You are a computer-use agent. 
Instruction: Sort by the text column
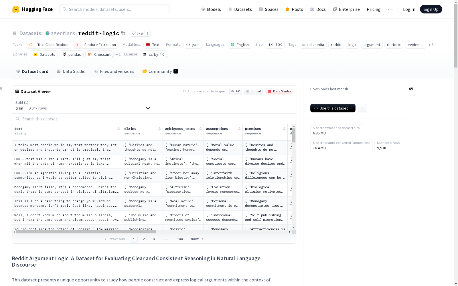point(119,129)
